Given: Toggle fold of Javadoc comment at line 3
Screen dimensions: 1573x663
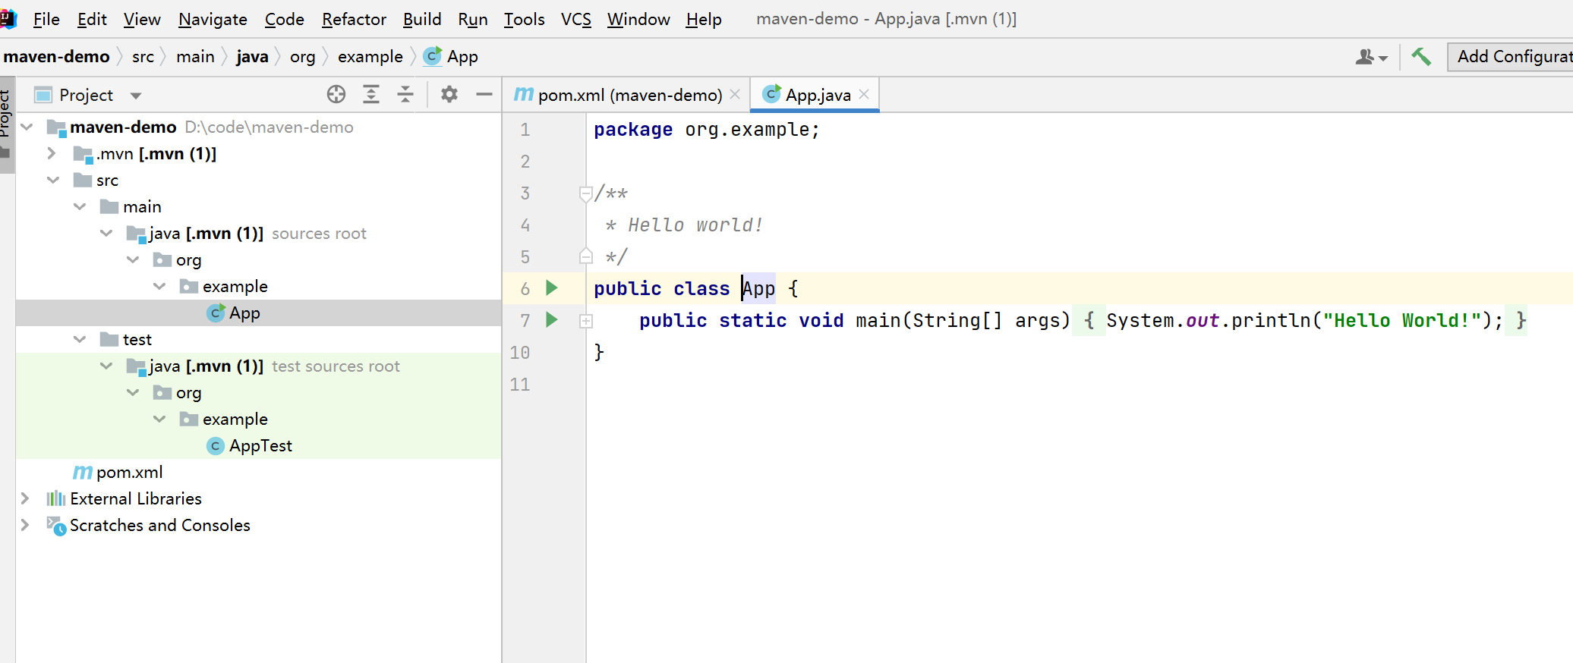Looking at the screenshot, I should (585, 193).
